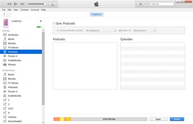Start playback with the play button
This screenshot has height=124, width=193.
click(x=16, y=4)
